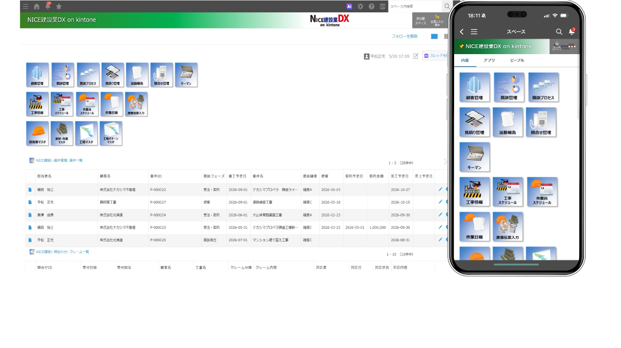Click 道路鋪装工事 cell
This screenshot has height=348, width=621.
click(262, 202)
